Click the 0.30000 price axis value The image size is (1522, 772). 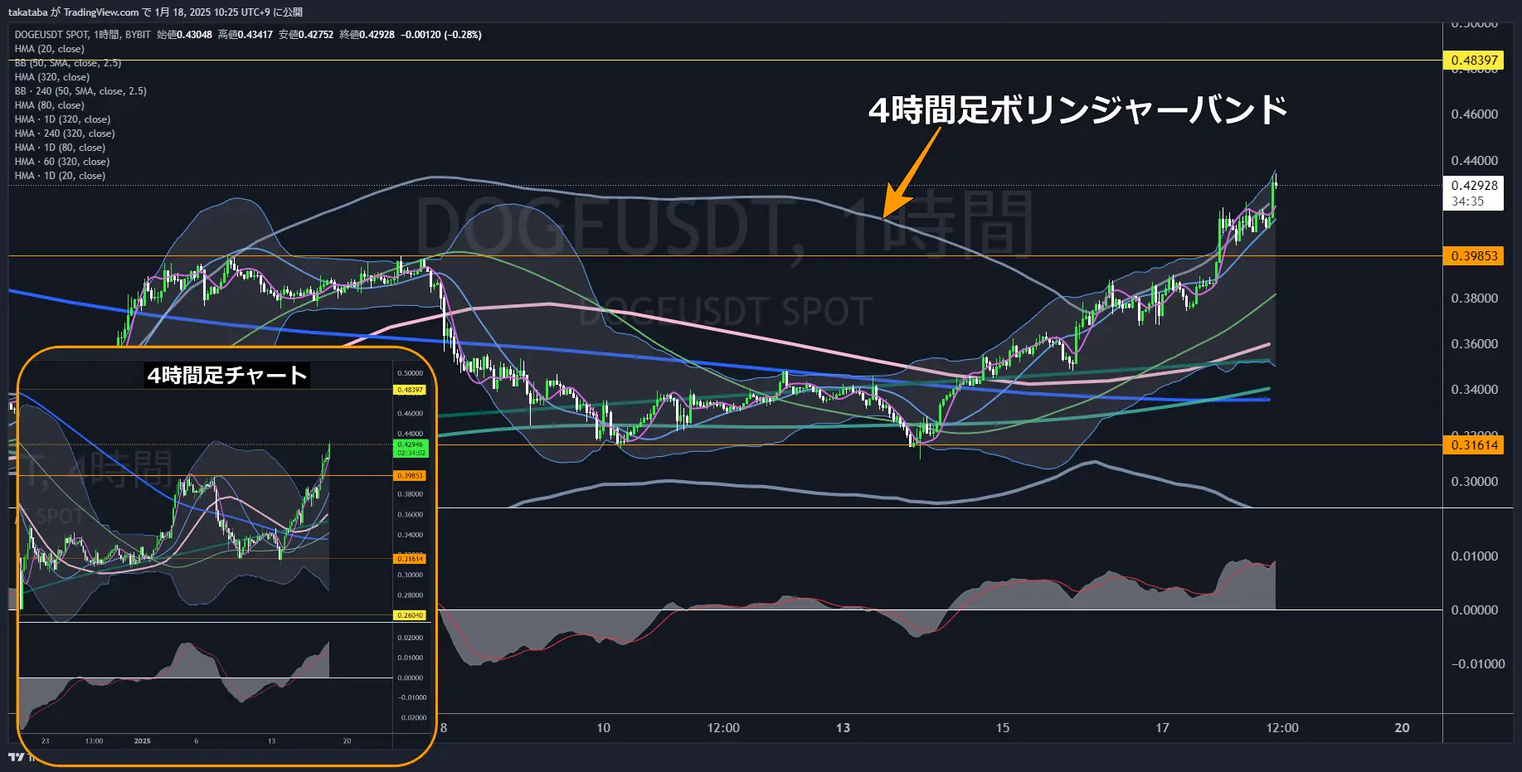(x=1474, y=482)
